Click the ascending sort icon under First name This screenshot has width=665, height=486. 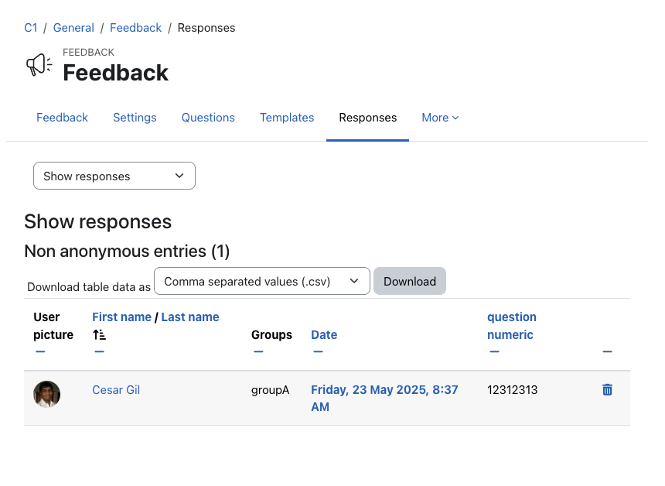click(x=99, y=335)
